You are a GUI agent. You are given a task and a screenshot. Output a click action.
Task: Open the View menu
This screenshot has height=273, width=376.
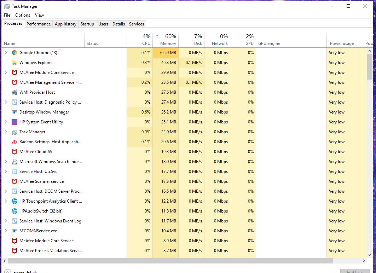39,15
